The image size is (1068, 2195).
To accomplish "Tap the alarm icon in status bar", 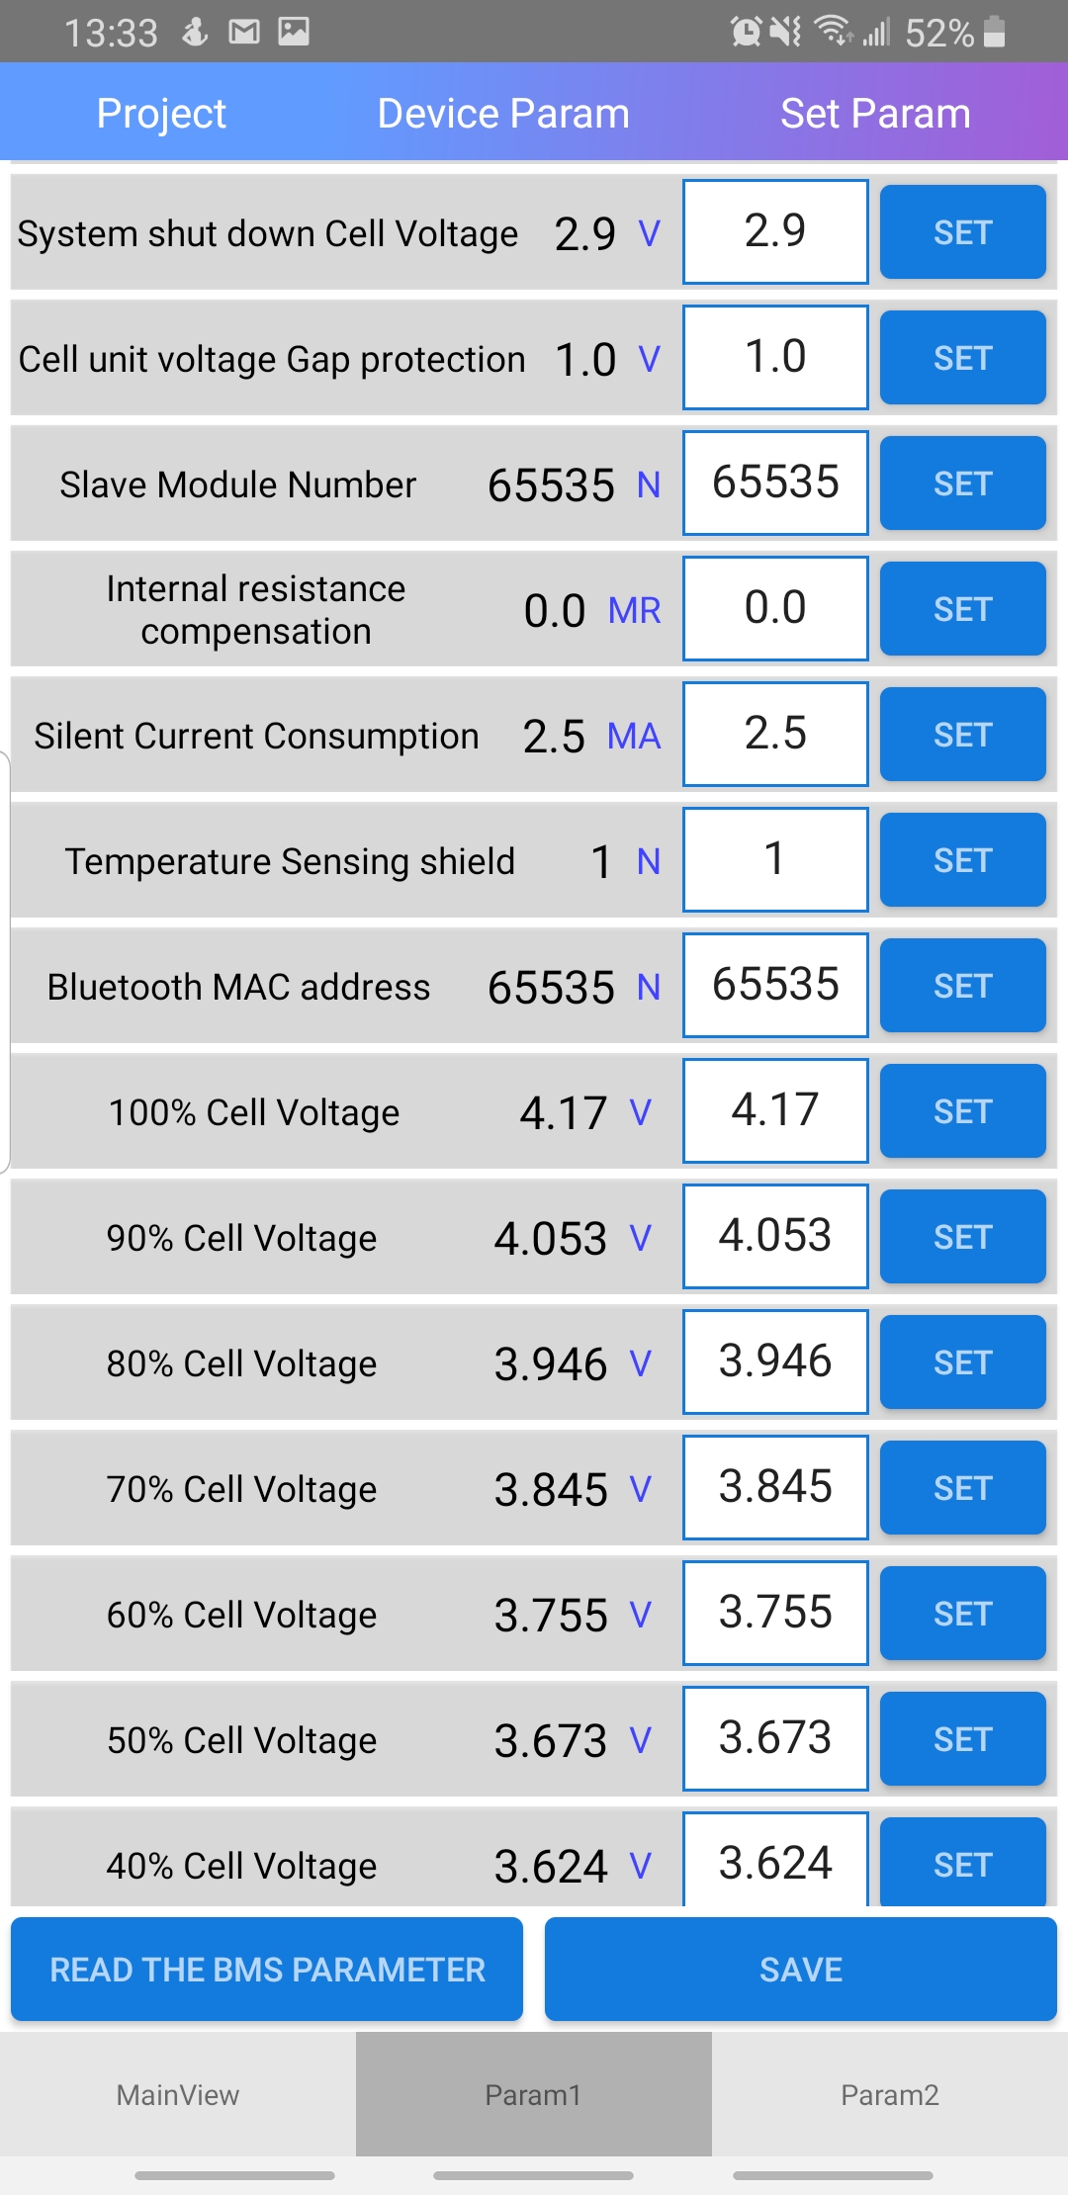I will point(746,33).
